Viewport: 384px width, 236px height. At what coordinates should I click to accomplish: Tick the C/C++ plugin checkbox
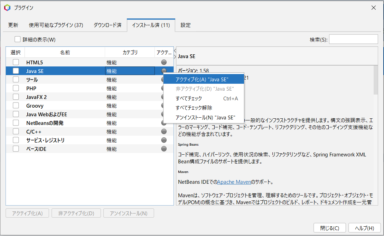(16, 131)
